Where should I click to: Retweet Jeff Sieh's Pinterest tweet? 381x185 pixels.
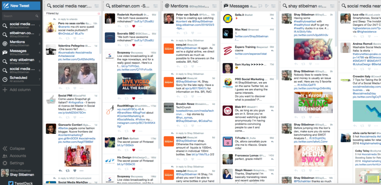127,150
